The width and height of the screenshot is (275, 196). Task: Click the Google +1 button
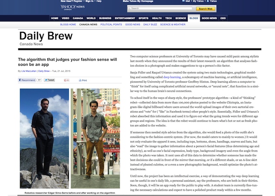pyautogui.click(x=67, y=80)
